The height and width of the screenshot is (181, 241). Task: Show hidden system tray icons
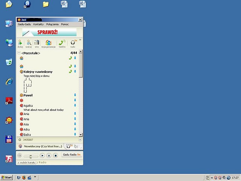(212, 178)
